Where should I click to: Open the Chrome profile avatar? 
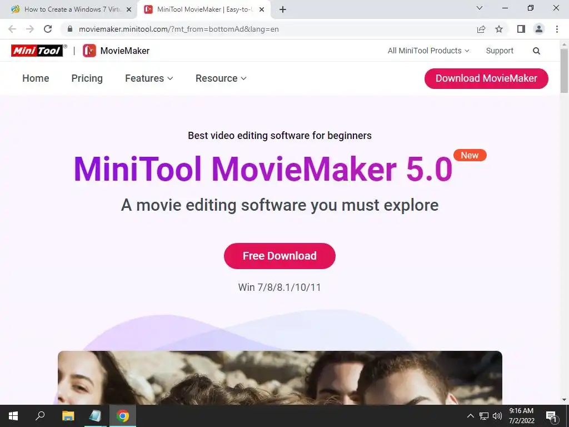click(x=539, y=29)
